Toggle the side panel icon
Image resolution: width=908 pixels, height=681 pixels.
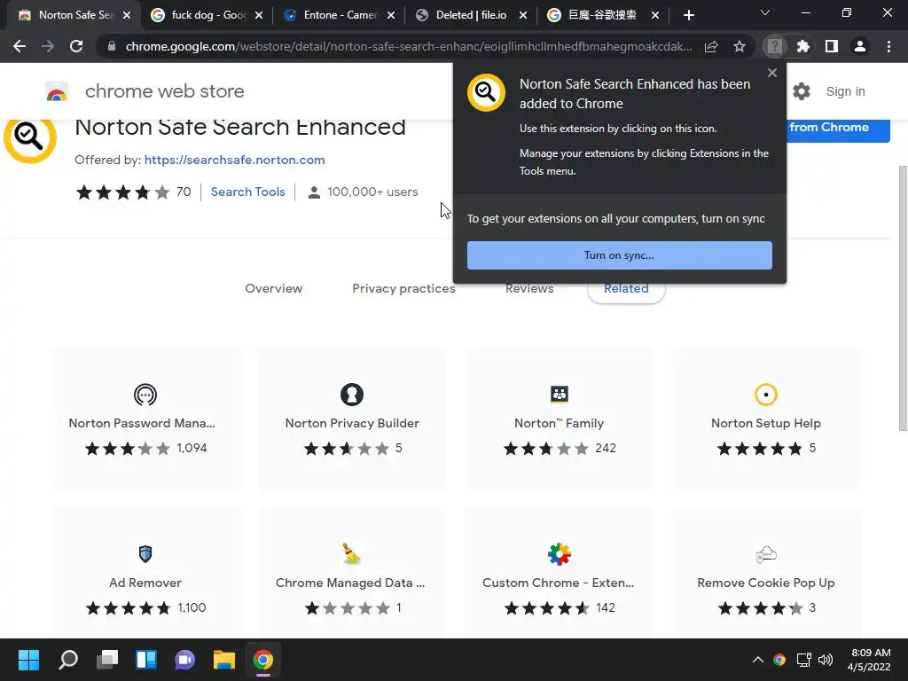(832, 46)
